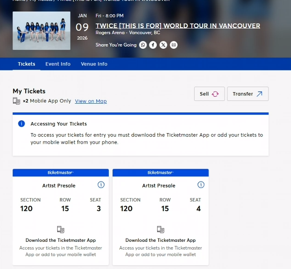291x269 pixels.
Task: Open the TWICE World Tour event title link
Action: [178, 26]
